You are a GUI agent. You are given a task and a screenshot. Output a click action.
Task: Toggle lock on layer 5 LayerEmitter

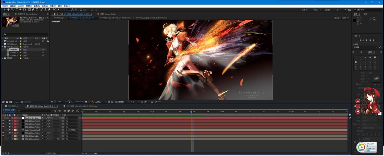tap(10, 130)
